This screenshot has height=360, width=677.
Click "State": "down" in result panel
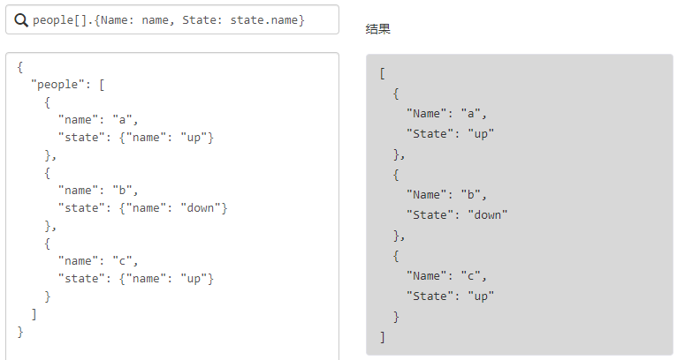457,214
